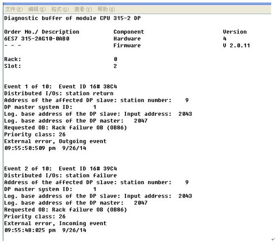Click the 'Version' column header text
This screenshot has width=276, height=243.
coord(235,32)
